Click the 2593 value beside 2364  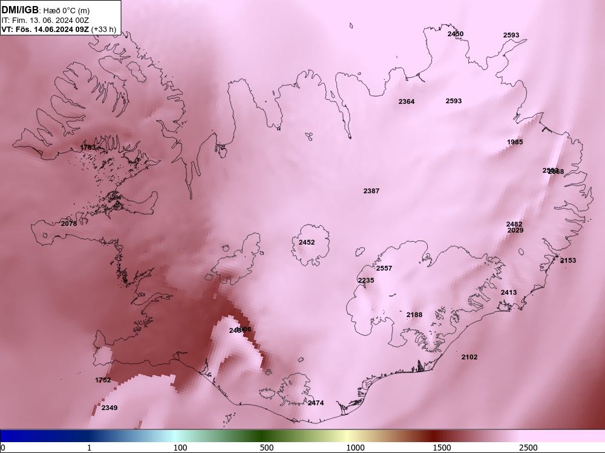pyautogui.click(x=453, y=101)
